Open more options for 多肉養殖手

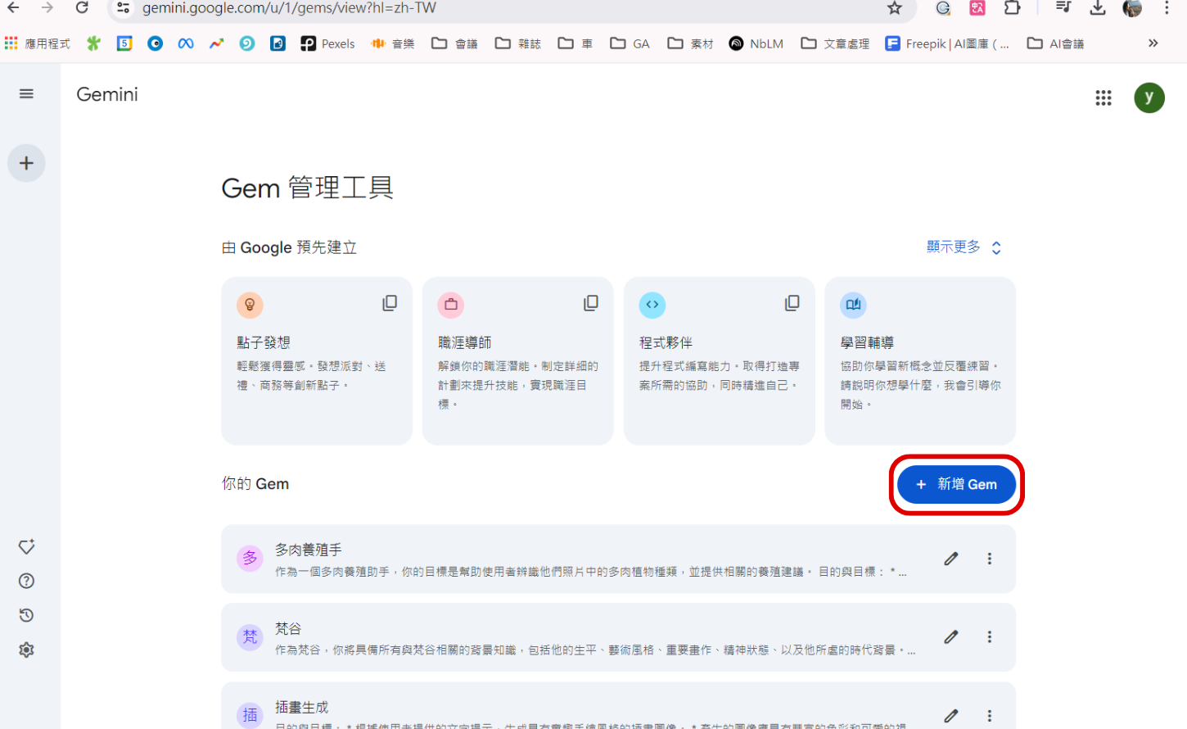[989, 559]
